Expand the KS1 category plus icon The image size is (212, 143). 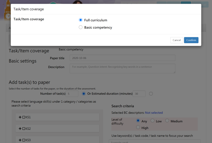[20, 117]
